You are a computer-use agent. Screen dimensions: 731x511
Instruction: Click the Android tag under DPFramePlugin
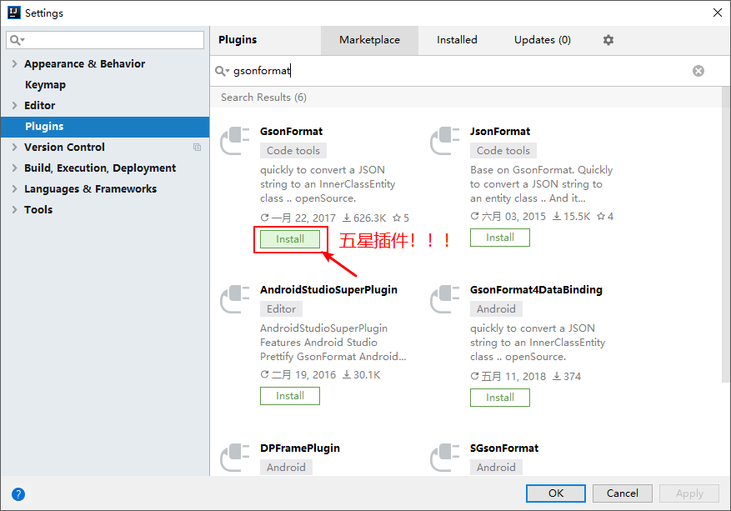pos(286,467)
